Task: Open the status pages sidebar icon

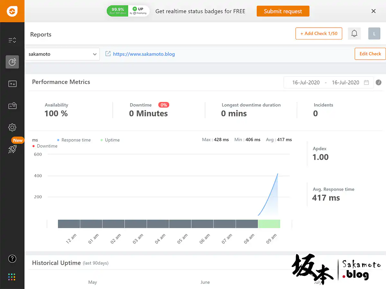Action: [12, 84]
